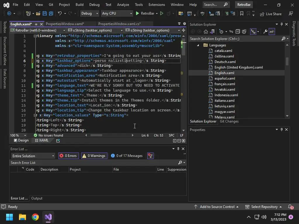Switch views using the Solution Explorer views icon
Screen dimensions: 299x224
tap(212, 32)
